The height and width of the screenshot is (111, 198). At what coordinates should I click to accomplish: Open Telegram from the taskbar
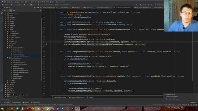click(17, 109)
